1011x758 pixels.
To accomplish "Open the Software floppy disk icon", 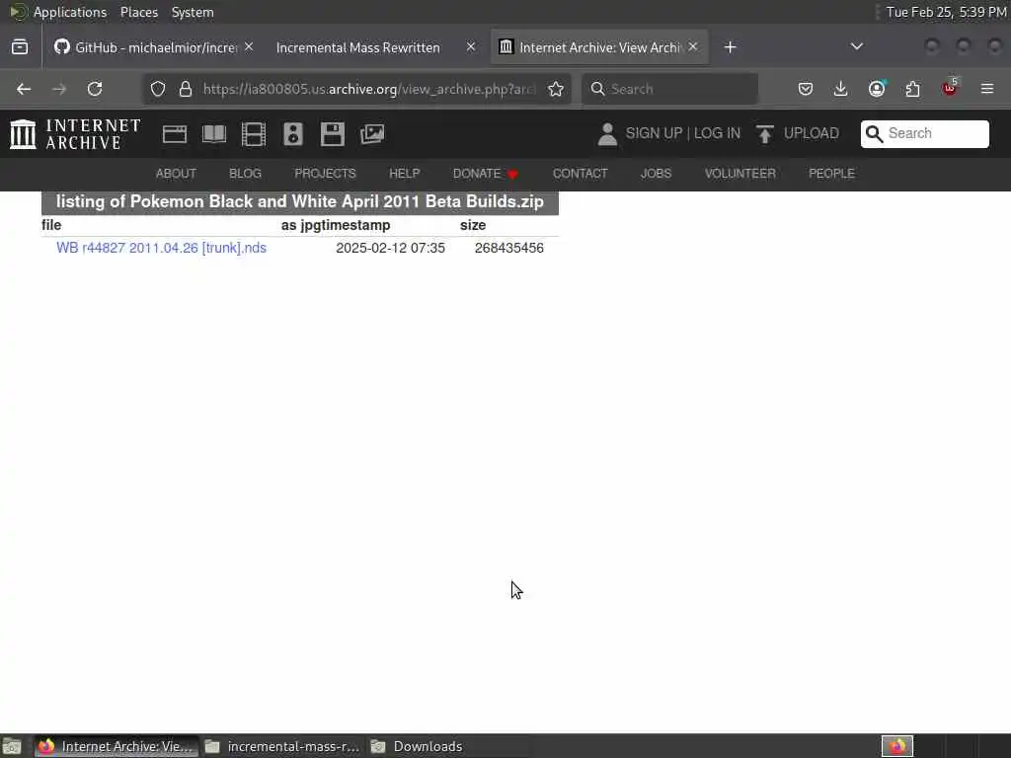I will (x=333, y=134).
